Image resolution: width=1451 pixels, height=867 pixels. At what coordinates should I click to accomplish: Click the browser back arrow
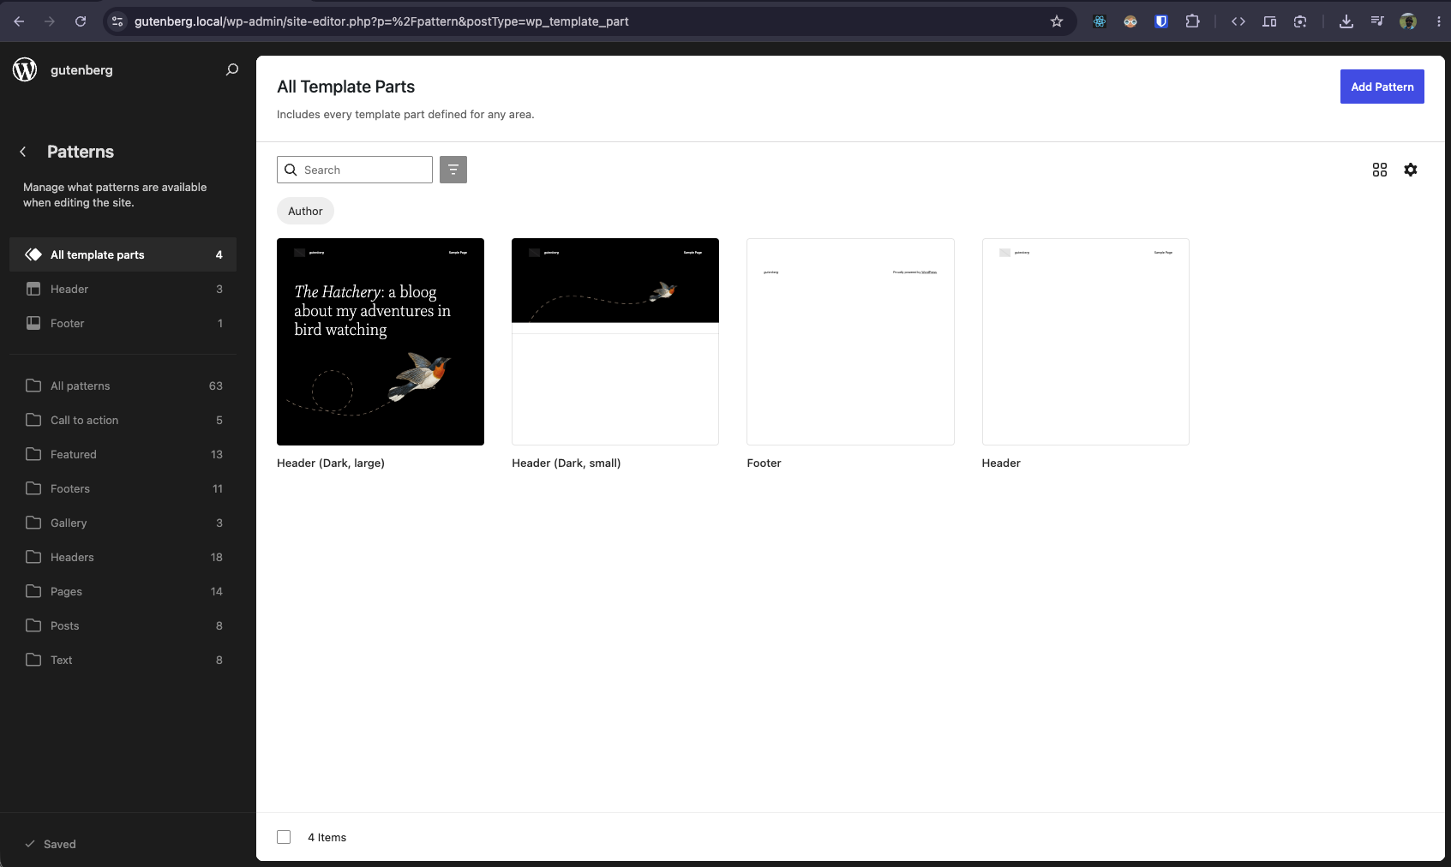tap(19, 21)
